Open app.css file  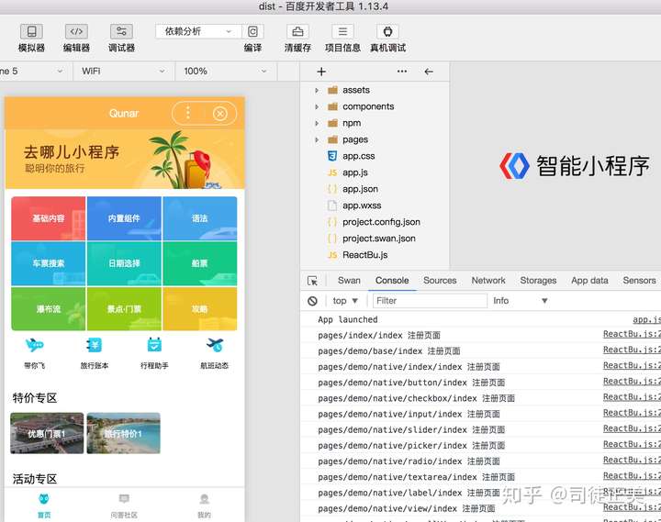click(x=358, y=156)
